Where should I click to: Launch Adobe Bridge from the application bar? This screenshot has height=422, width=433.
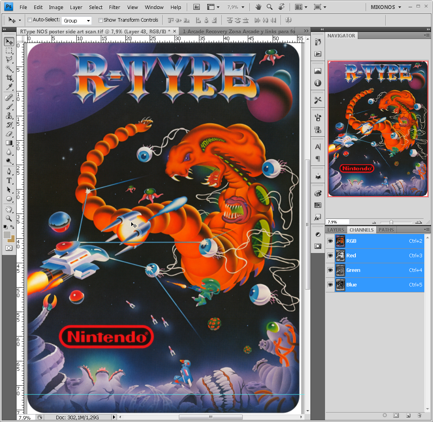click(197, 7)
